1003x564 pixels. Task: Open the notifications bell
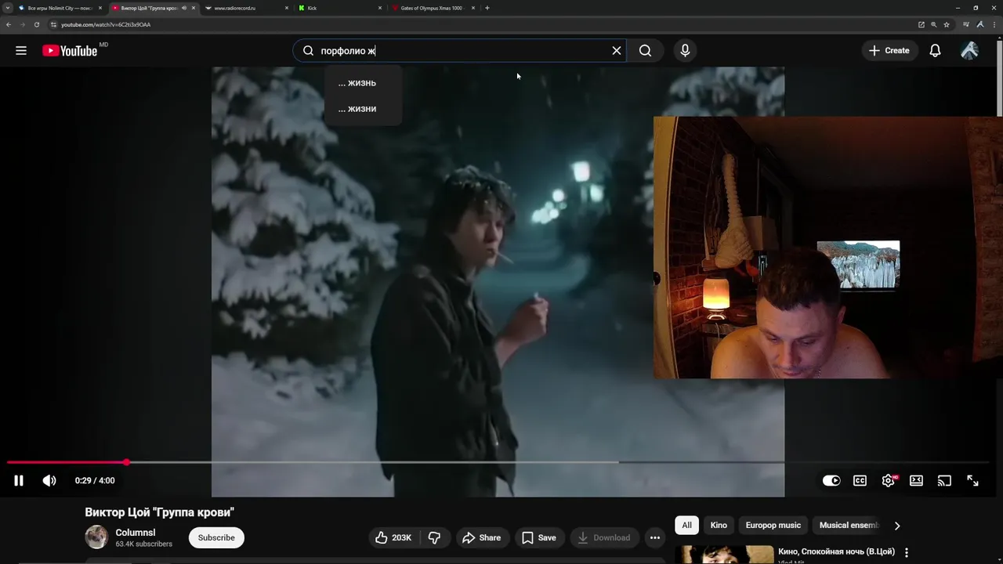pos(935,51)
